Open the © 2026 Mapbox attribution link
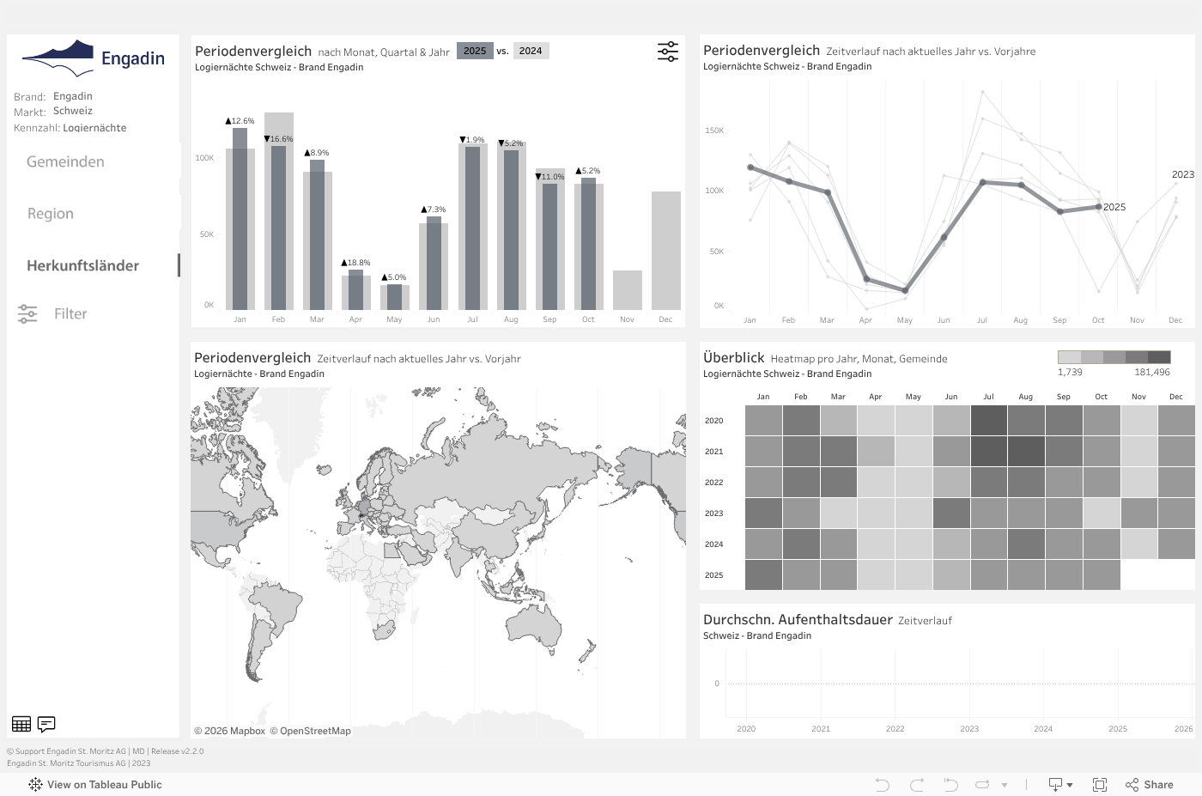Viewport: 1202px width, 796px height. (229, 731)
